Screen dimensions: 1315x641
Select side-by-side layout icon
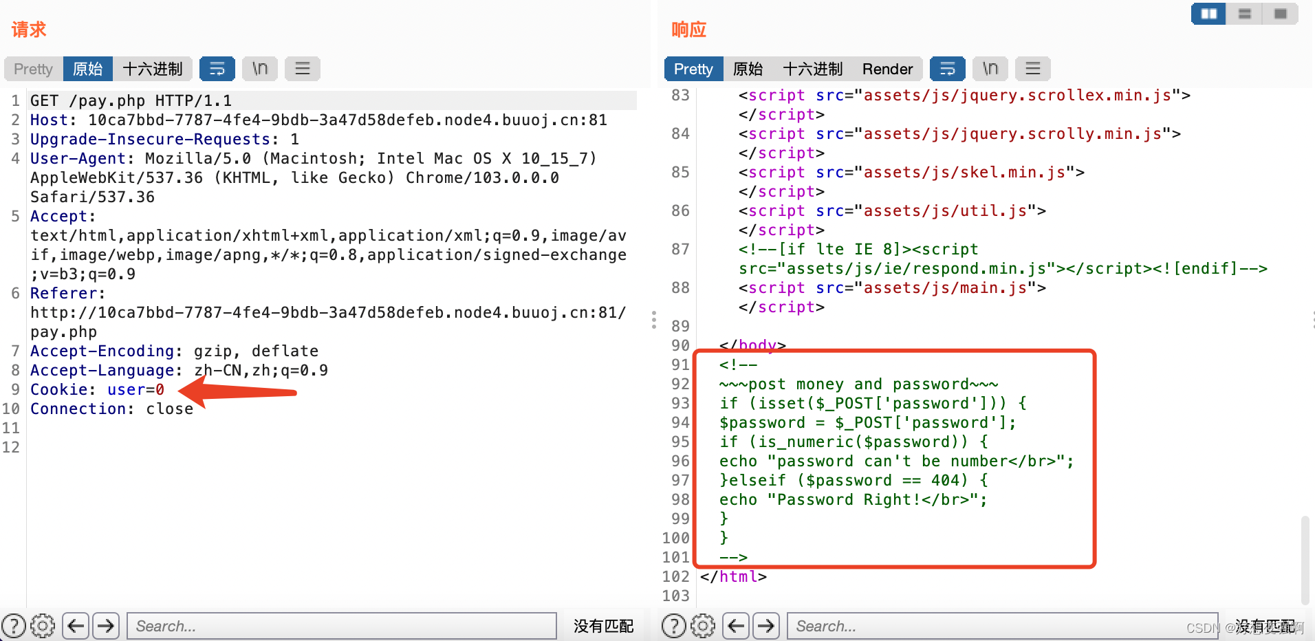point(1209,14)
